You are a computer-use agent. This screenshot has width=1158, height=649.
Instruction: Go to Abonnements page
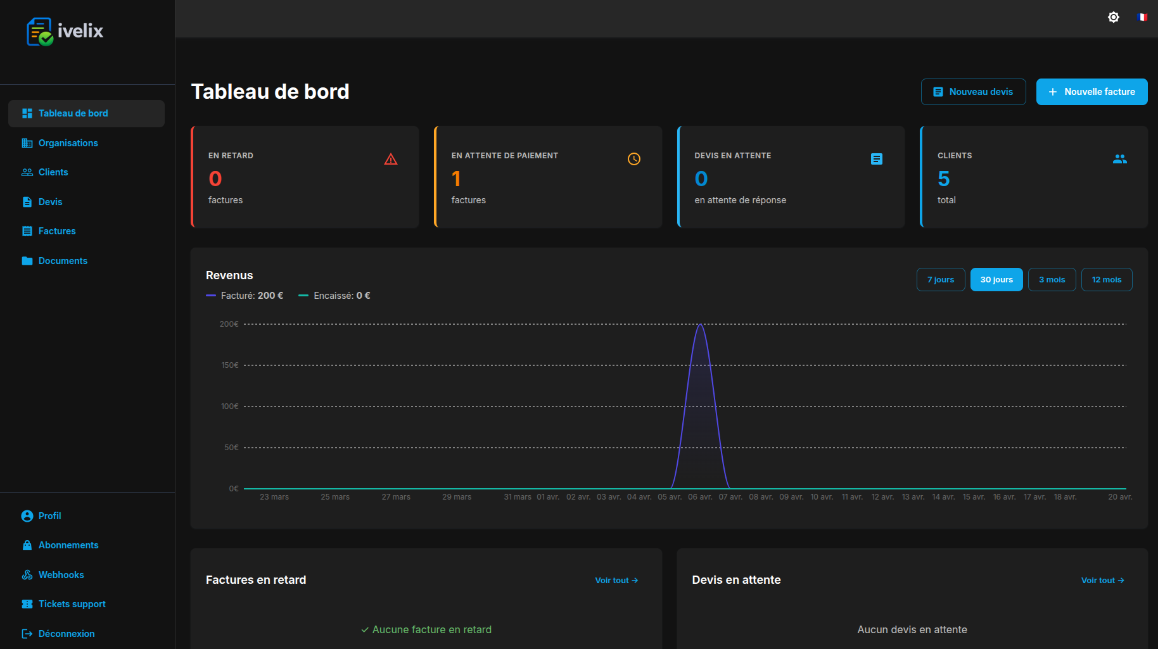(68, 545)
